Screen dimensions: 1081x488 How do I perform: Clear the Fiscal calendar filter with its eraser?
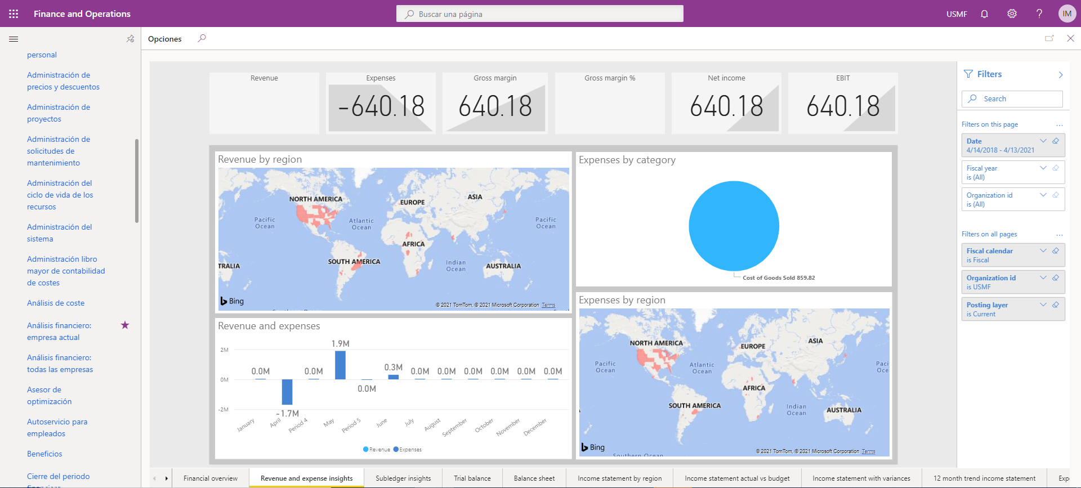tap(1056, 250)
